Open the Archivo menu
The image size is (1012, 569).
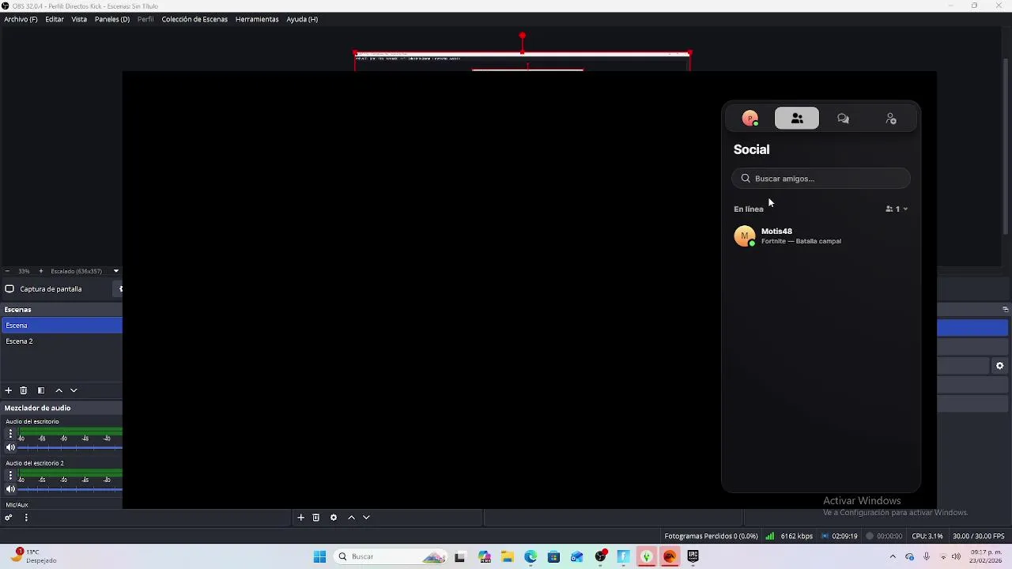(x=21, y=19)
